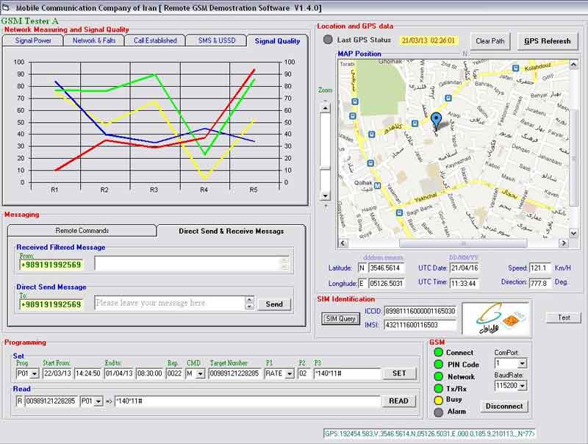Click the SIM Query button
The width and height of the screenshot is (588, 444).
(x=340, y=318)
